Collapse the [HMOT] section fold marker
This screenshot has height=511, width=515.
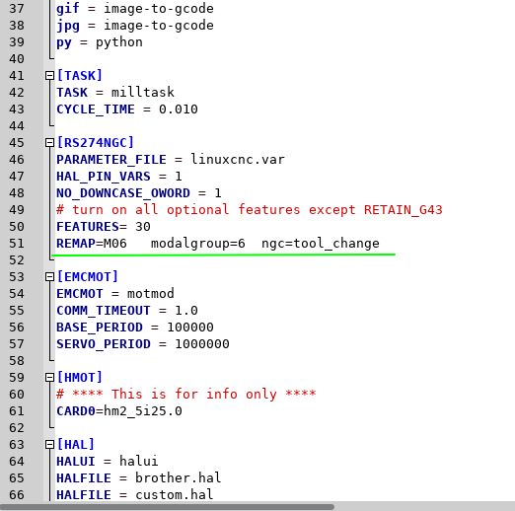click(49, 378)
